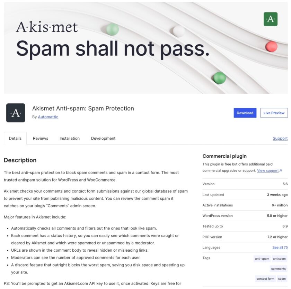This screenshot has width=291, height=289.
Task: Open the Development tab
Action: pyautogui.click(x=103, y=138)
